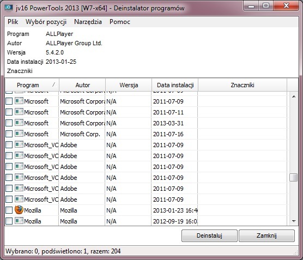This screenshot has height=260, width=303.
Task: Click the program icon of Microsoft 2013-03-31 row
Action: (x=19, y=122)
